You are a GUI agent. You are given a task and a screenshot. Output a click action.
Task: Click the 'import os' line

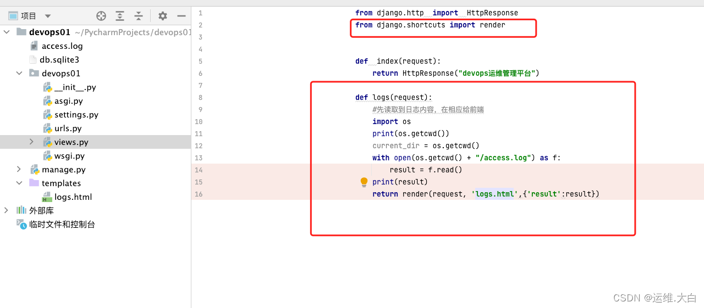pyautogui.click(x=392, y=121)
